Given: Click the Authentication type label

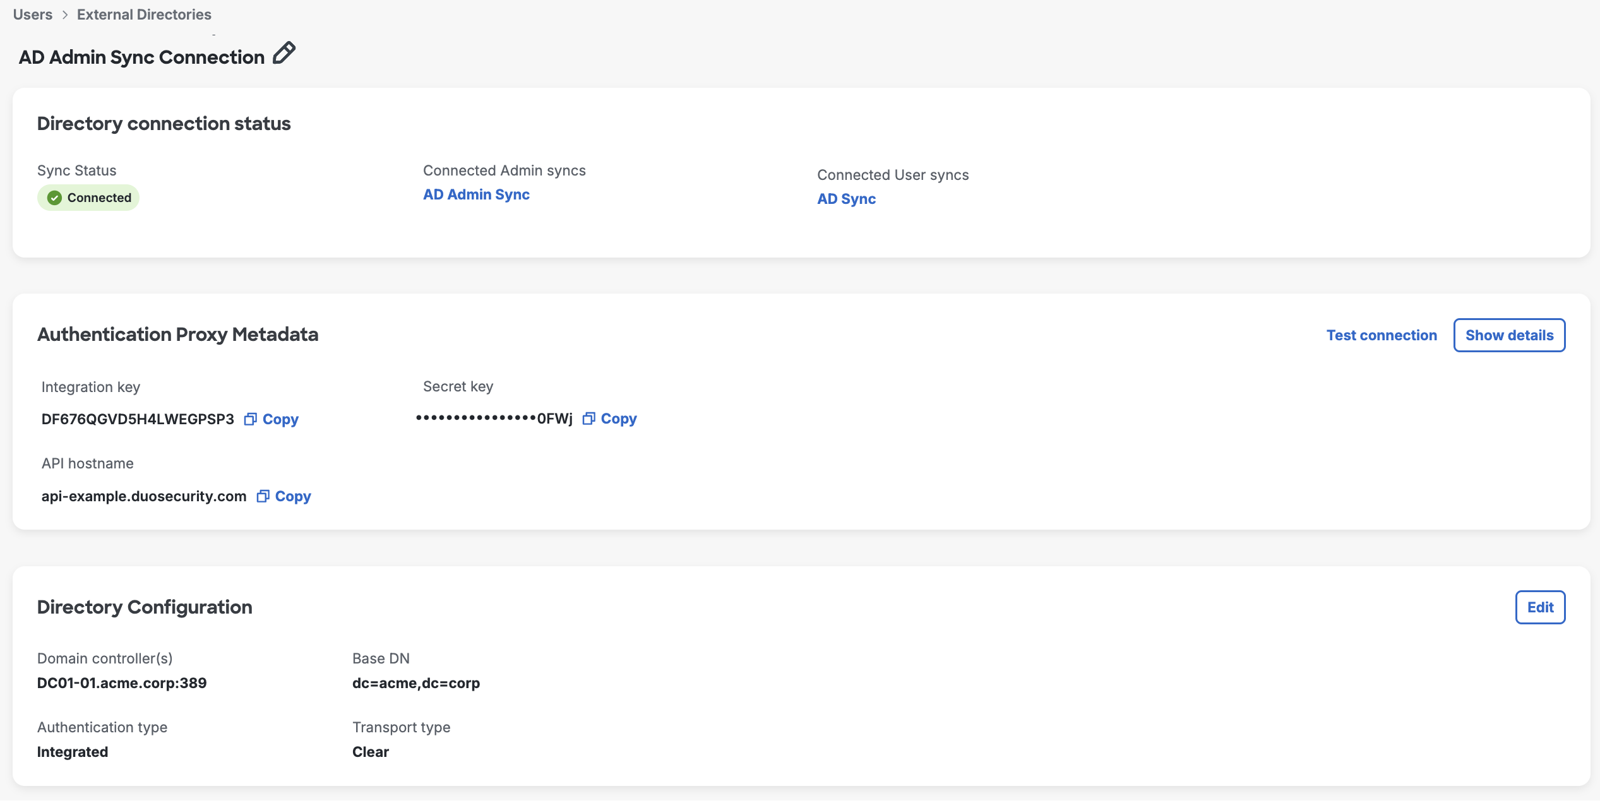Looking at the screenshot, I should pyautogui.click(x=102, y=727).
